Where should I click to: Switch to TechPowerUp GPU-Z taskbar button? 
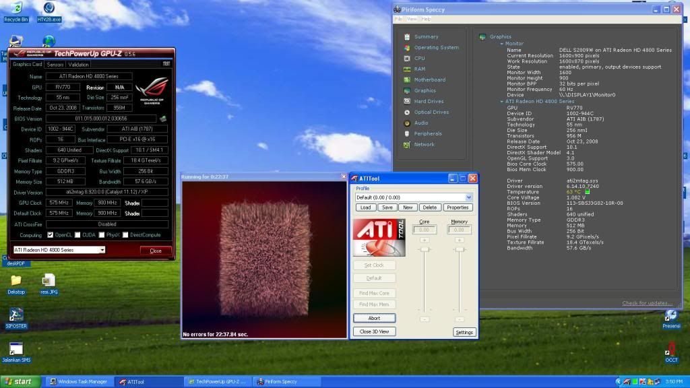[x=218, y=382]
